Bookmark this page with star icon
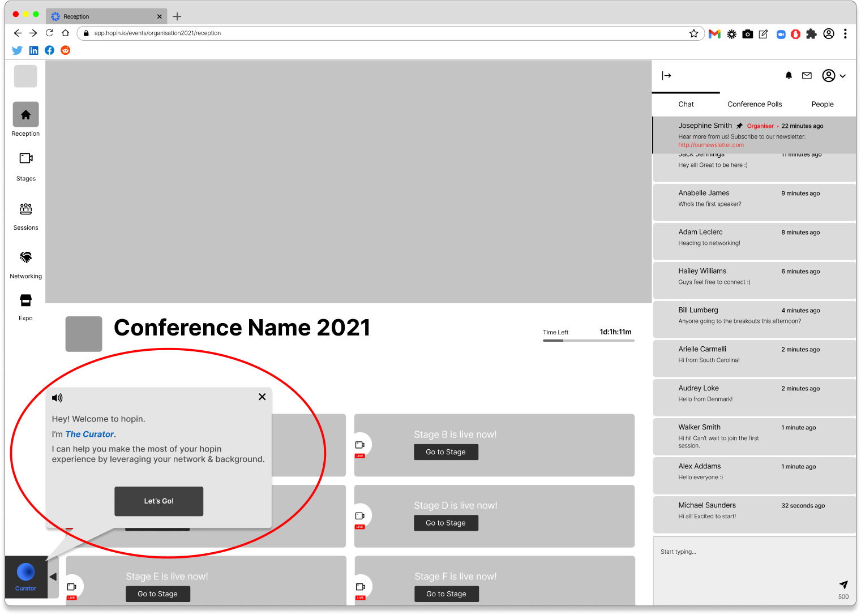This screenshot has height=615, width=861. pyautogui.click(x=693, y=33)
